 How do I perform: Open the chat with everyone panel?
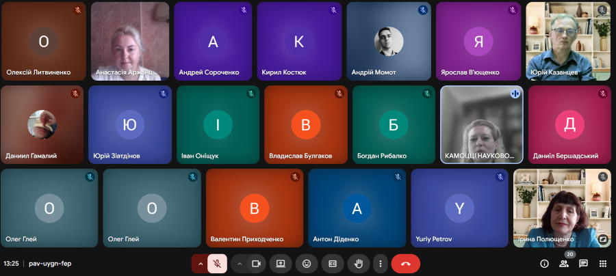click(x=583, y=263)
